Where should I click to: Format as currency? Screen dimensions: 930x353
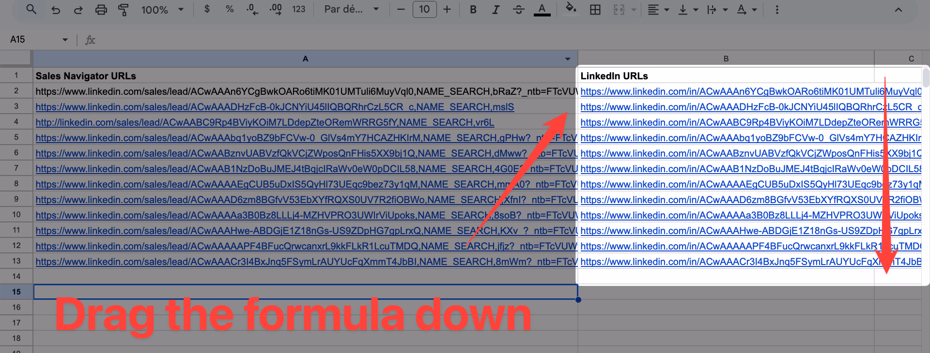click(207, 9)
